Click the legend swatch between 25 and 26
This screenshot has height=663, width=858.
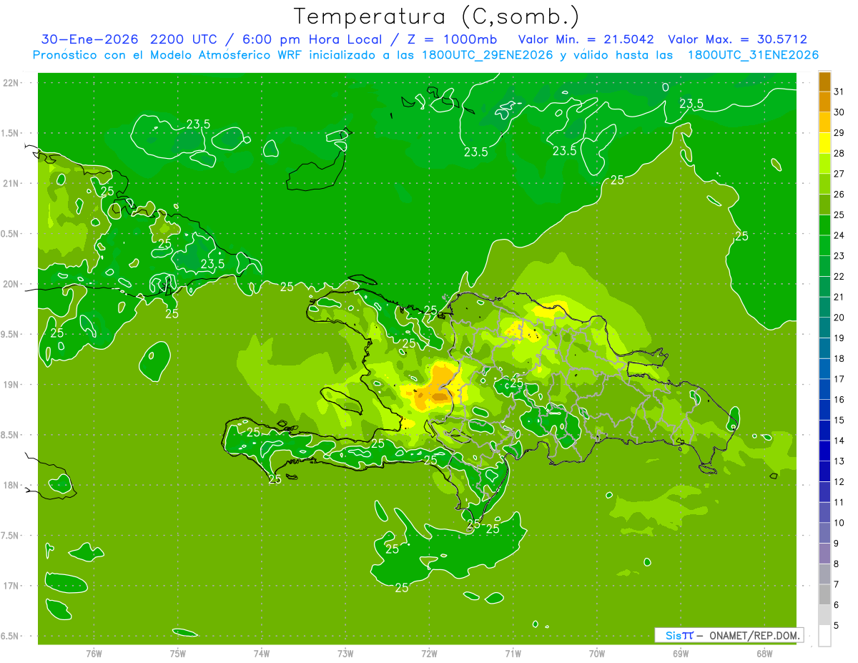(824, 205)
